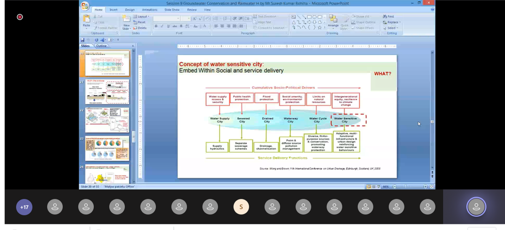
Task: Click the Shape Outline button
Action: click(364, 22)
